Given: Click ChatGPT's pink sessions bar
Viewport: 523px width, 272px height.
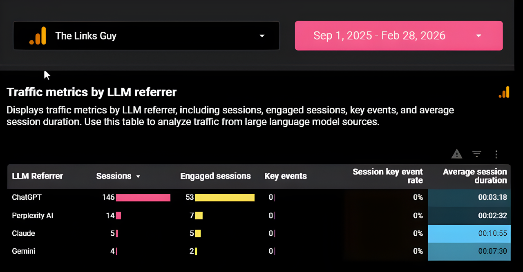Looking at the screenshot, I should point(143,197).
